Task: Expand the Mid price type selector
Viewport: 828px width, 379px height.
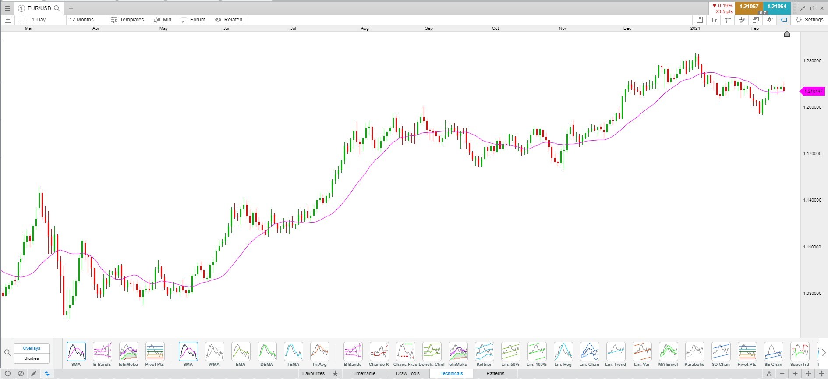Action: point(163,20)
